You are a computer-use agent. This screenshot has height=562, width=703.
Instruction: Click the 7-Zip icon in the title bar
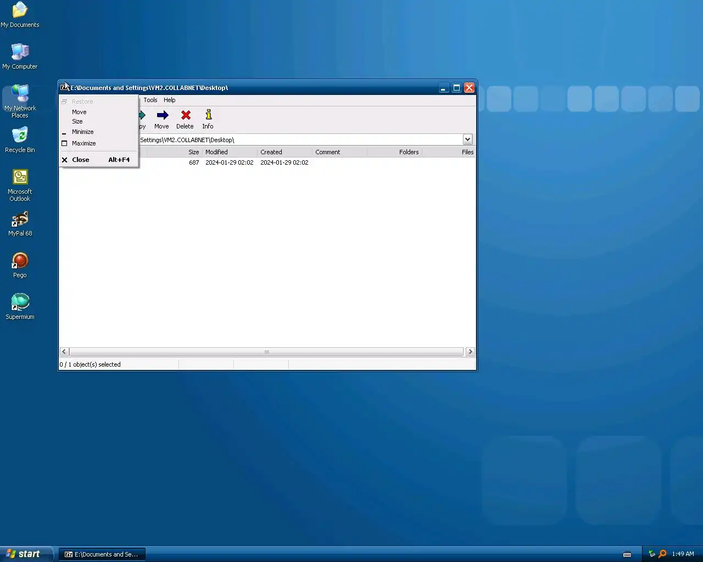65,88
